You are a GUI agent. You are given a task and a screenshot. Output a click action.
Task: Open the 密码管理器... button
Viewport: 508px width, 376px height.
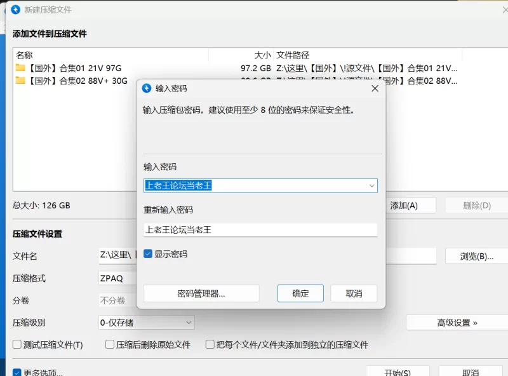pyautogui.click(x=201, y=293)
